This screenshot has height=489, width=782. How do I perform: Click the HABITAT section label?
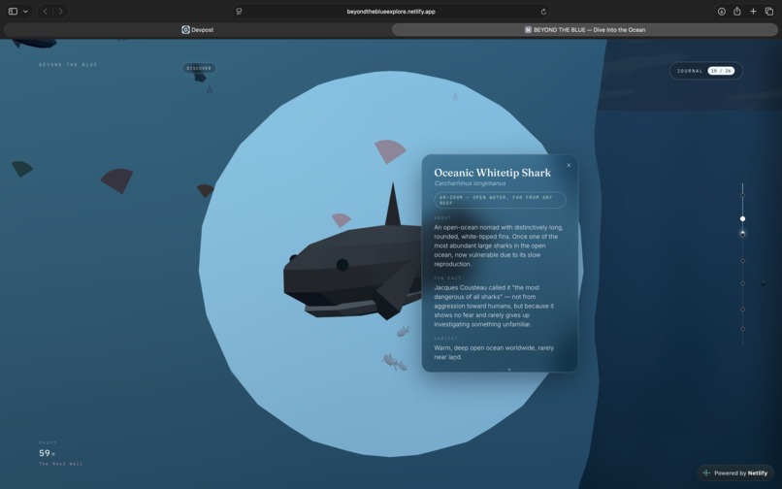(446, 339)
